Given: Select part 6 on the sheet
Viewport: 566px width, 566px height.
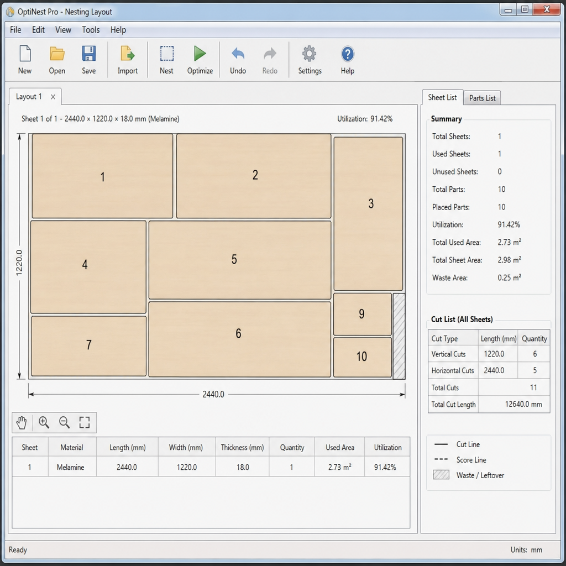Looking at the screenshot, I should tap(240, 339).
